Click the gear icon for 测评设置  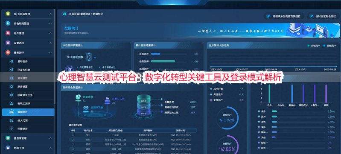12,86
